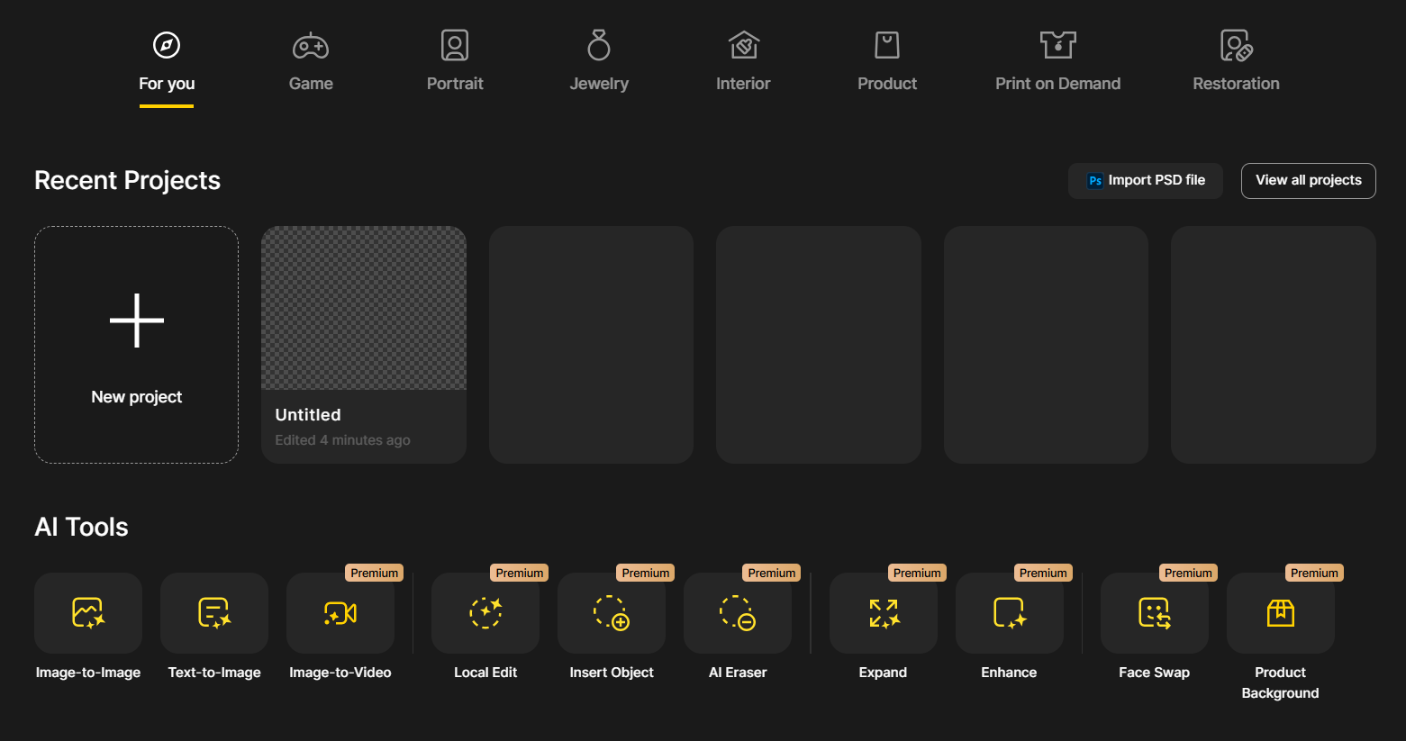
Task: Click the Product Background label
Action: coord(1281,682)
